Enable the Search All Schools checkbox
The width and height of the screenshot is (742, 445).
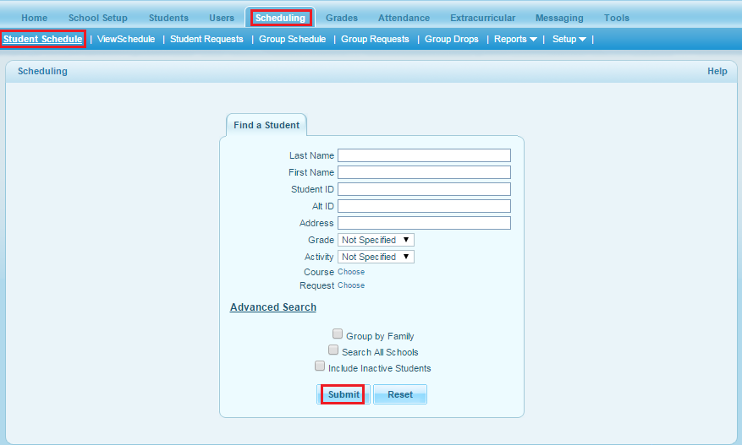click(333, 350)
